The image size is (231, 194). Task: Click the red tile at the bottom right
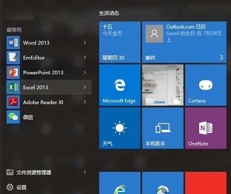(x=206, y=183)
